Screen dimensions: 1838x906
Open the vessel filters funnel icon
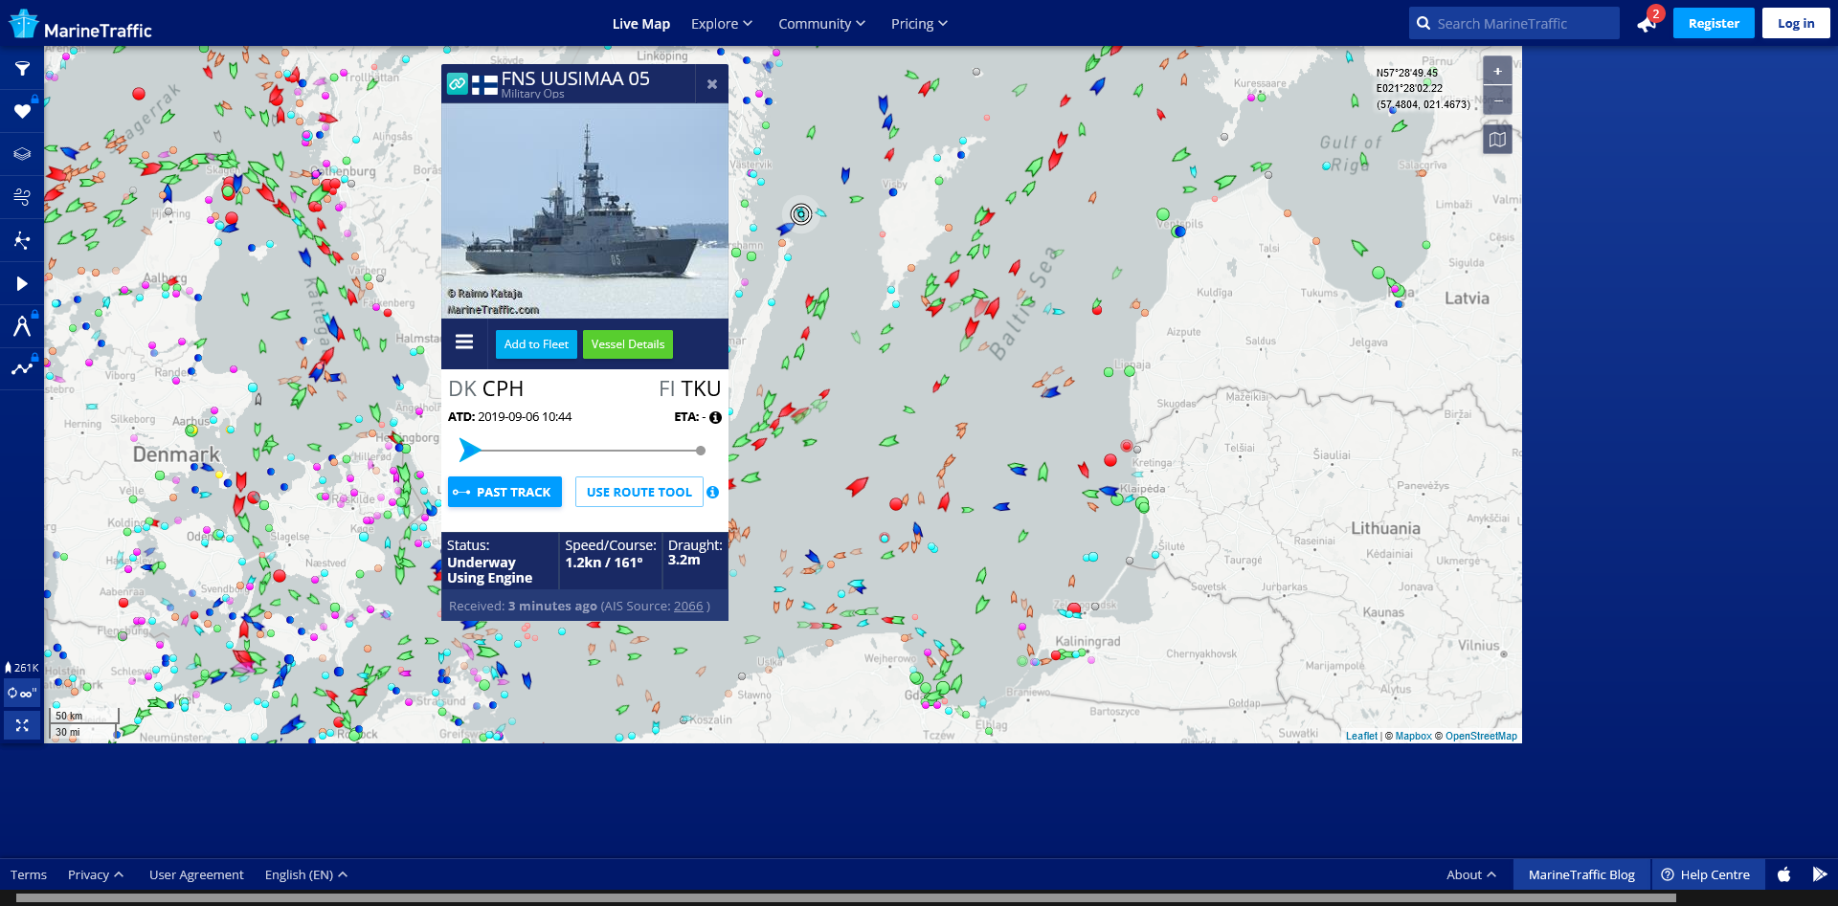[22, 69]
